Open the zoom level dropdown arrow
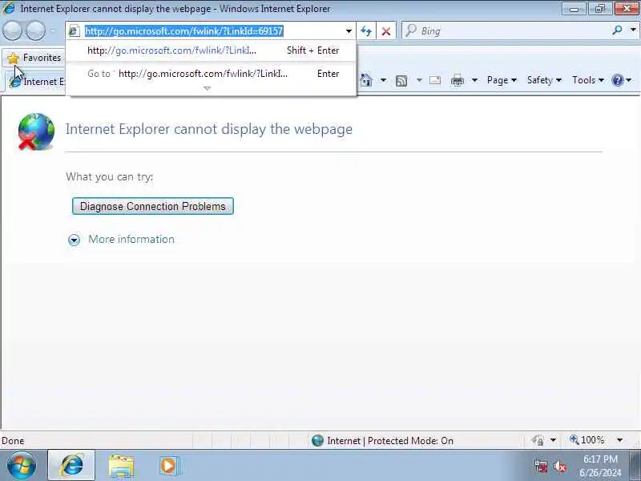This screenshot has height=481, width=641. pyautogui.click(x=619, y=440)
